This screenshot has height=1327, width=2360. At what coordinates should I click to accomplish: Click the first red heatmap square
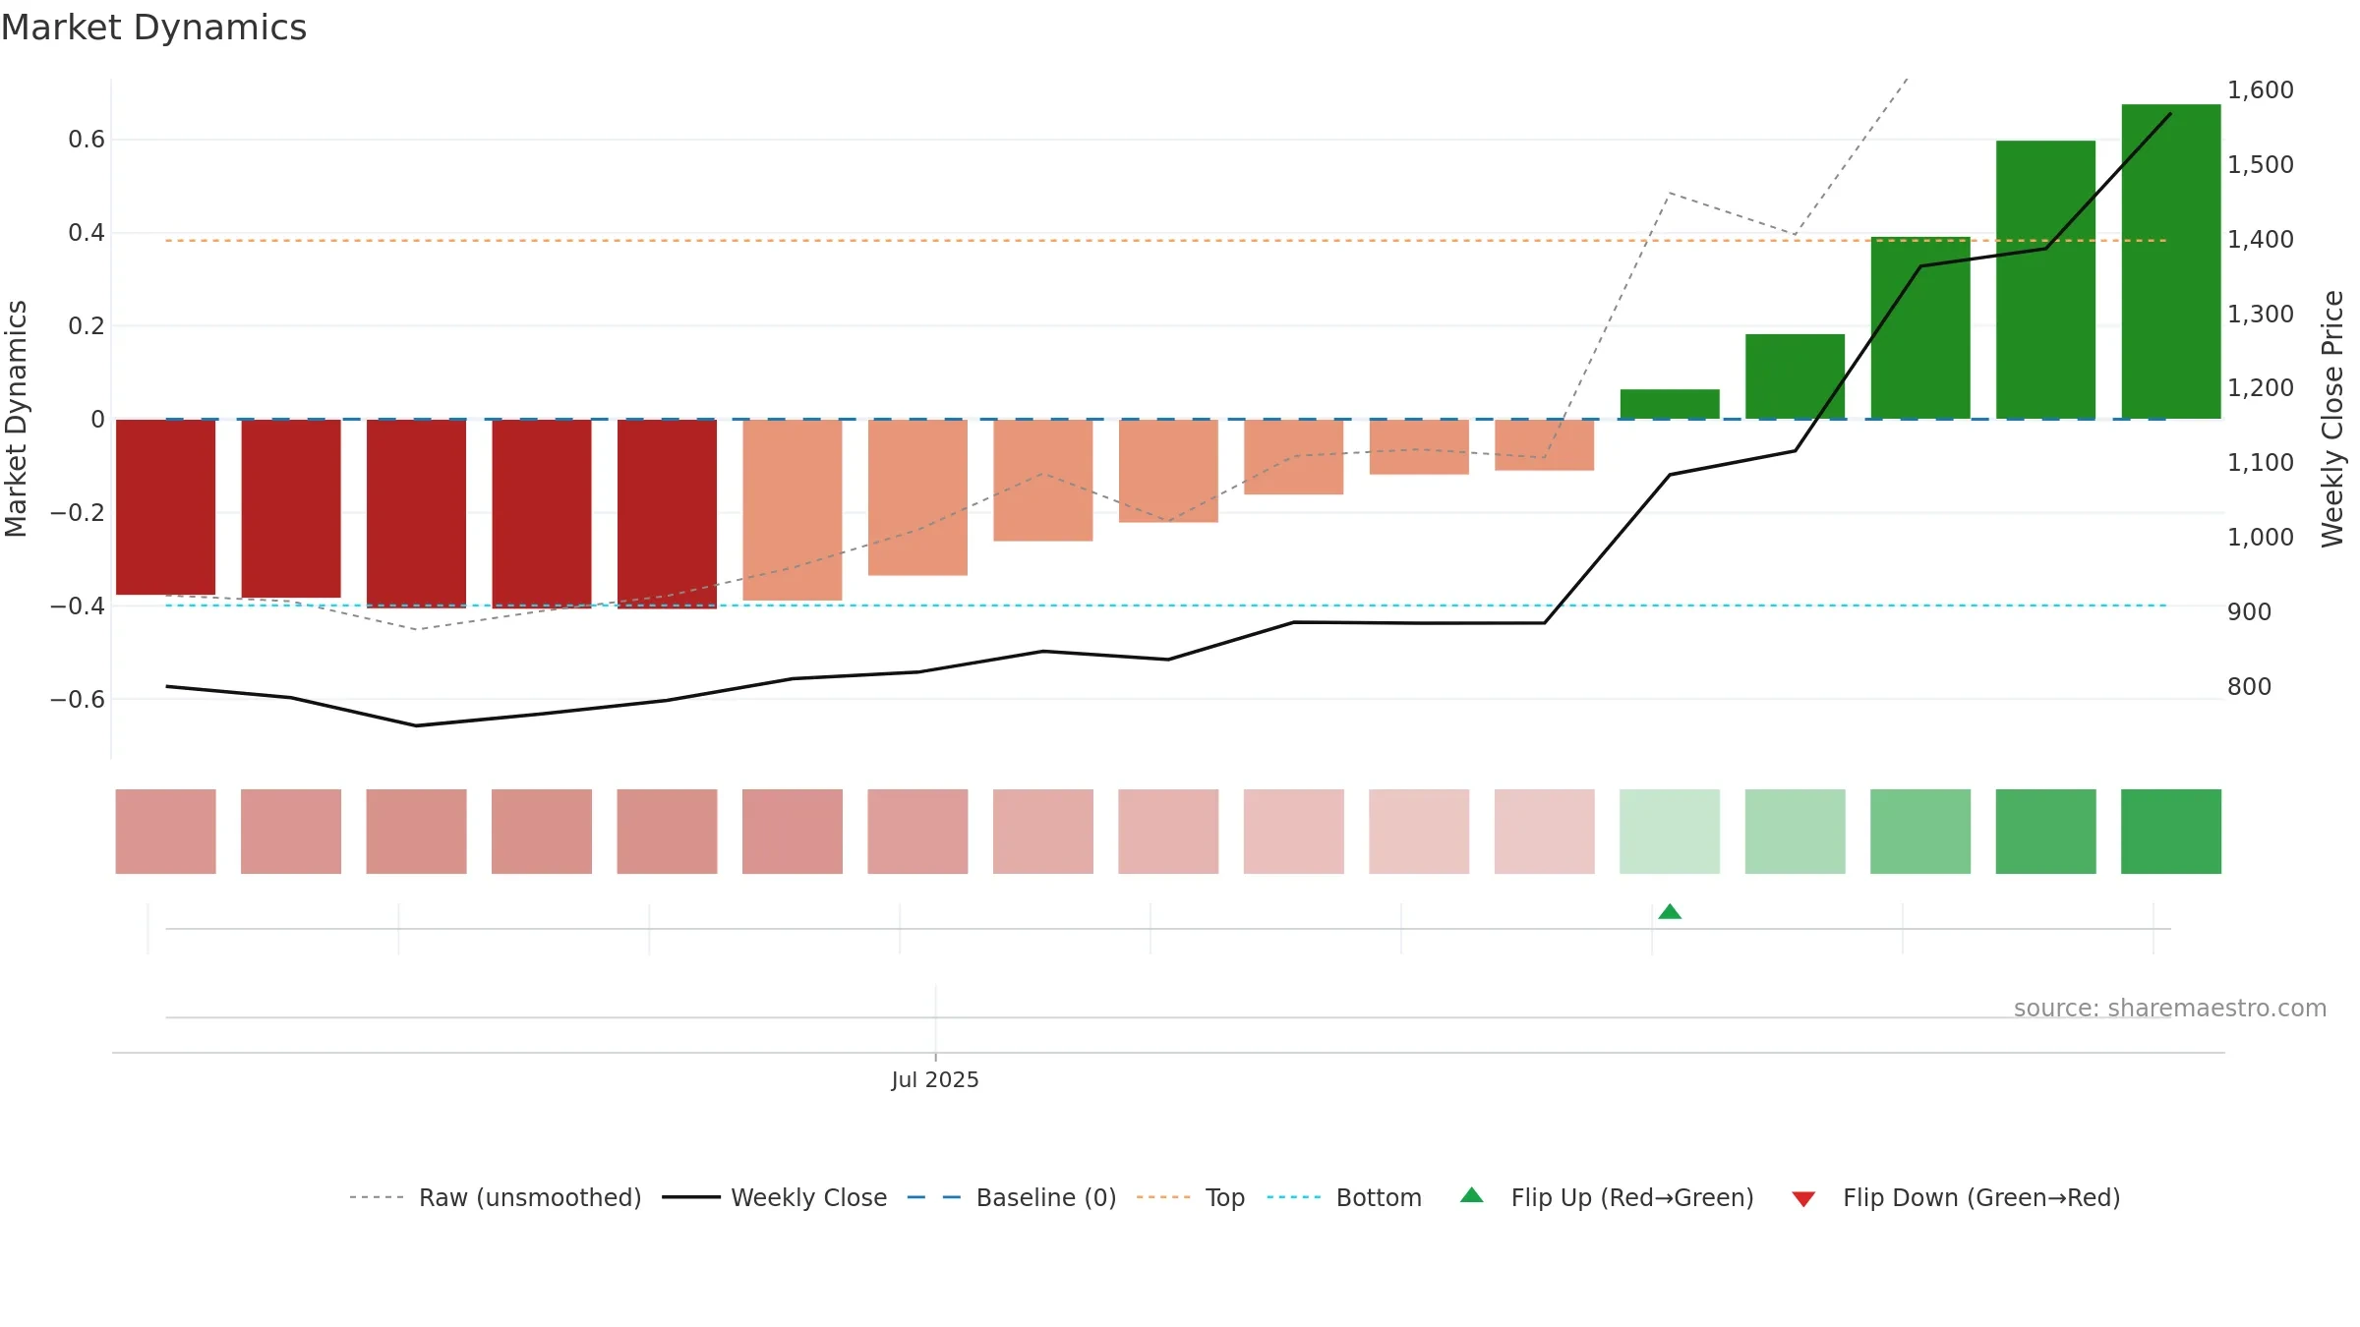[165, 832]
